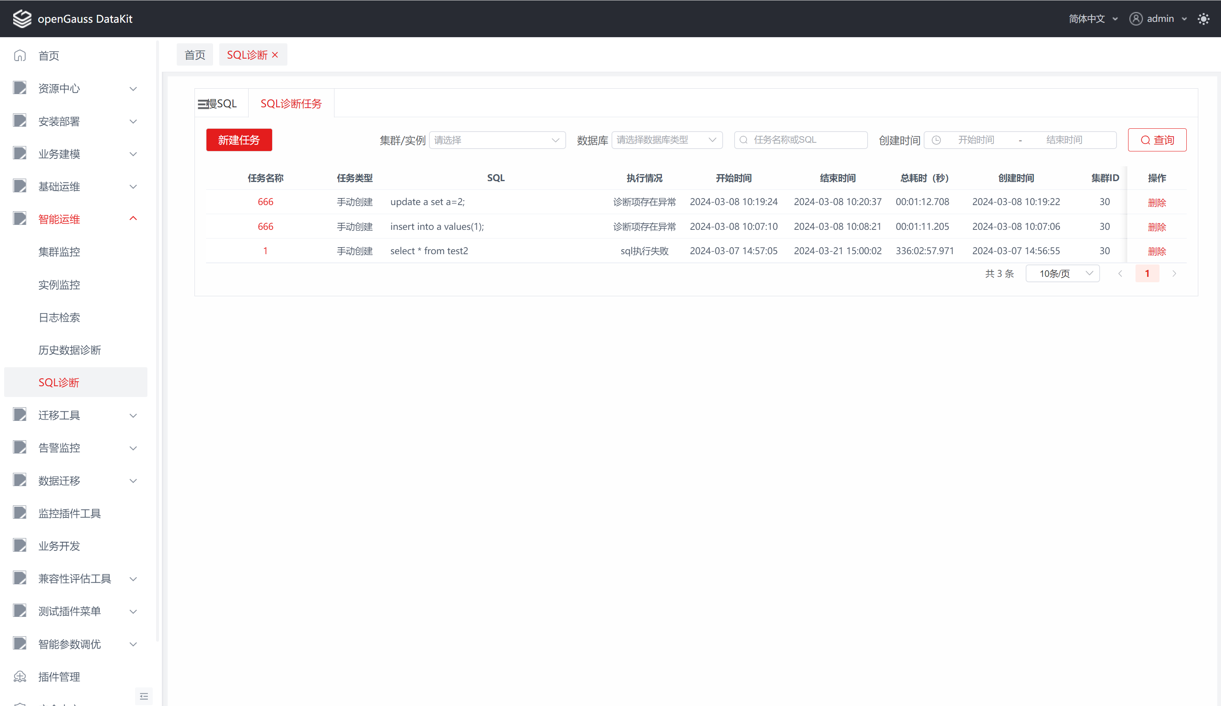Open the 10条/页 page size dropdown
The image size is (1221, 706).
pyautogui.click(x=1062, y=274)
